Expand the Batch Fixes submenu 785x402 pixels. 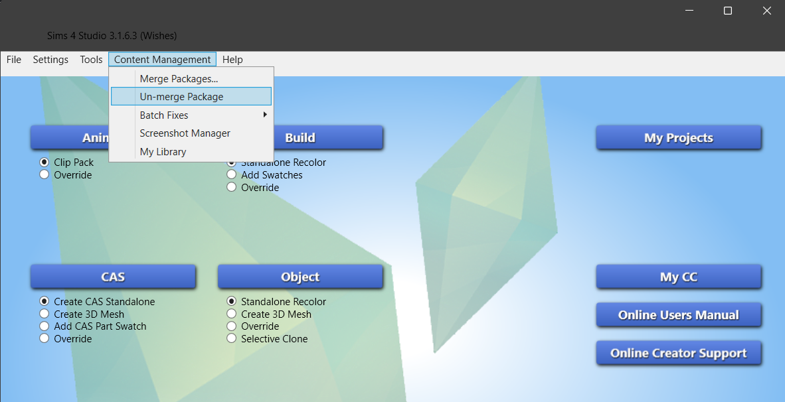click(x=191, y=115)
